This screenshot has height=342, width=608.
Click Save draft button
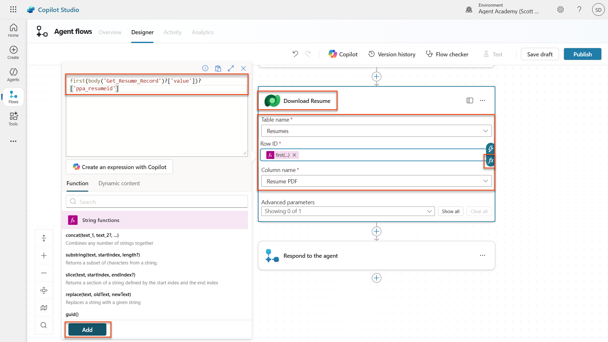click(x=540, y=54)
